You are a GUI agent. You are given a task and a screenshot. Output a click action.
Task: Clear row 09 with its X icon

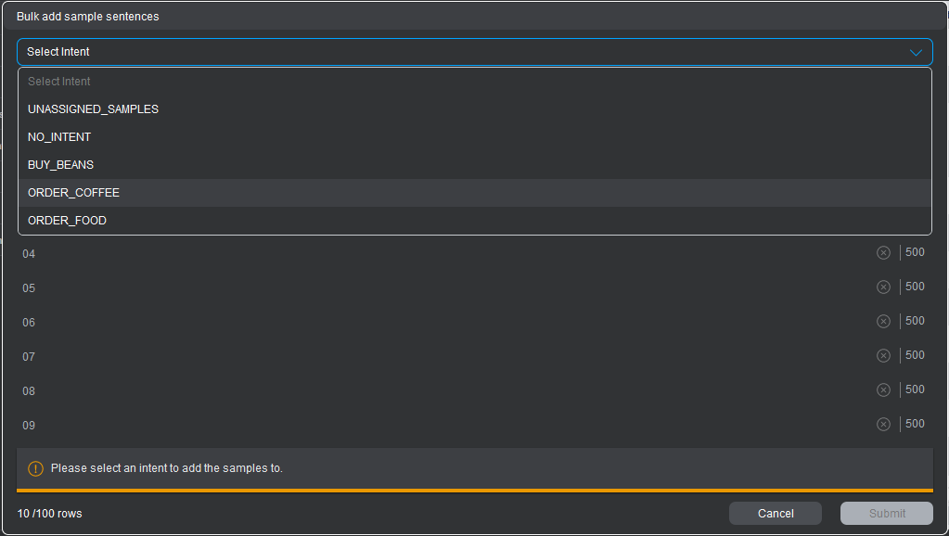(883, 425)
